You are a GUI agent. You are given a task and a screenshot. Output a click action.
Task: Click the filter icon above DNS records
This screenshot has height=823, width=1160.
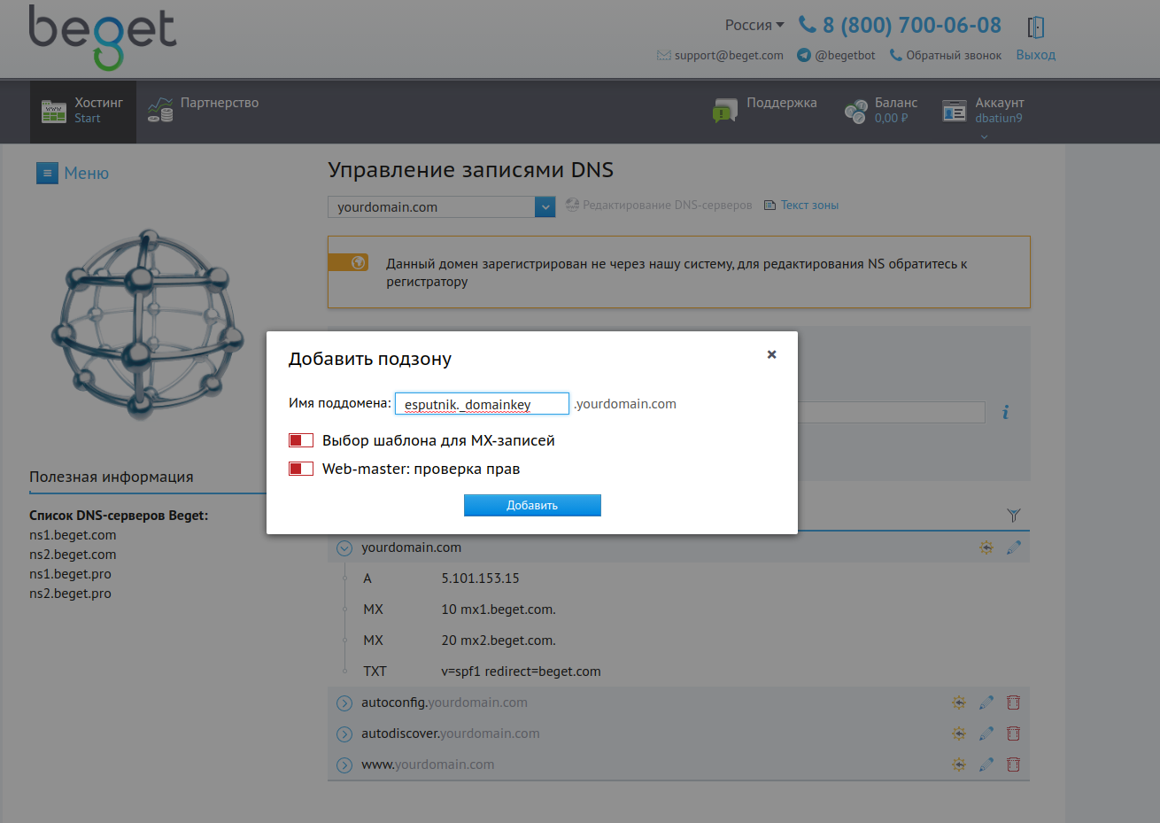(1014, 515)
